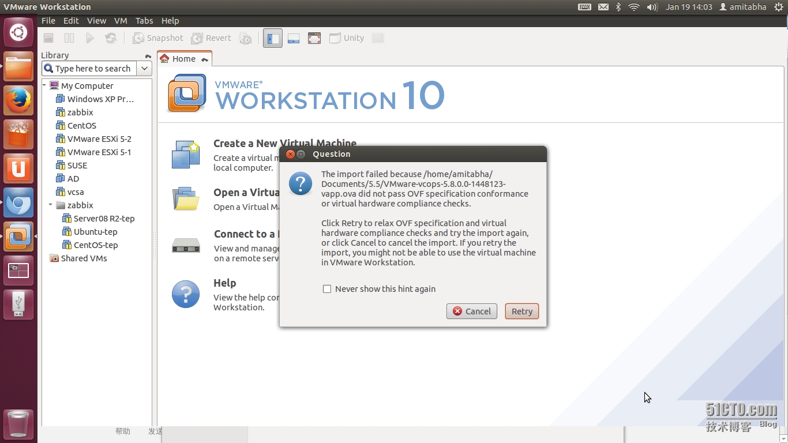Click the power on play toolbar icon
The image size is (788, 443).
point(90,38)
